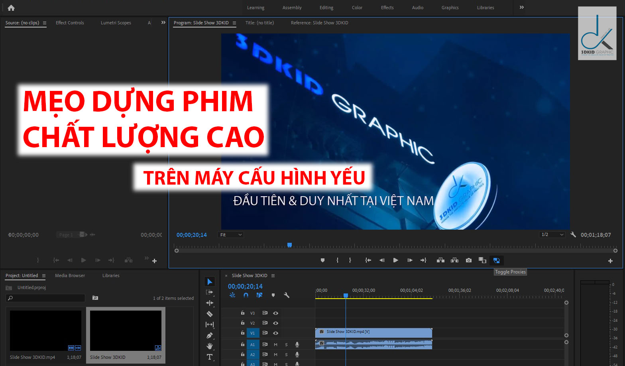The height and width of the screenshot is (366, 625).
Task: Open the Lumetri Scopes tab
Action: (116, 23)
